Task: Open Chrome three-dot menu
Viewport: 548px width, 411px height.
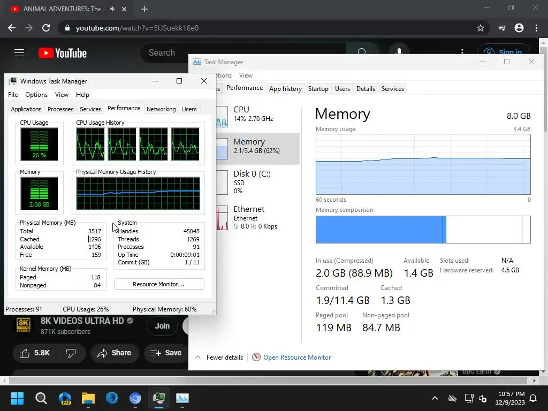Action: (536, 28)
